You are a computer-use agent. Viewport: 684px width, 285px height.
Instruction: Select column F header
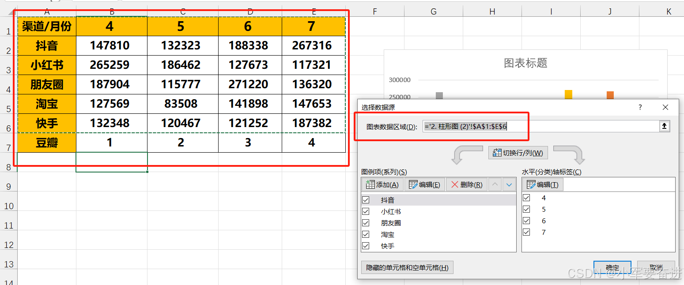pyautogui.click(x=374, y=11)
